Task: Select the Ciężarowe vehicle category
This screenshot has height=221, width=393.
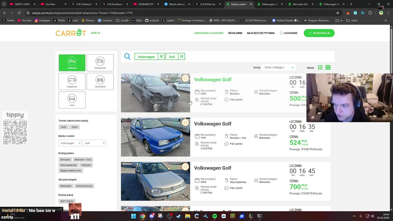Action: (x=72, y=81)
